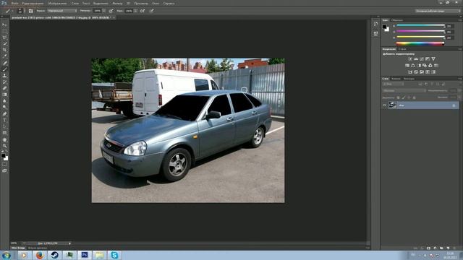This screenshot has height=260, width=463.
Task: Switch to the Образцы tab
Action: coord(397,20)
